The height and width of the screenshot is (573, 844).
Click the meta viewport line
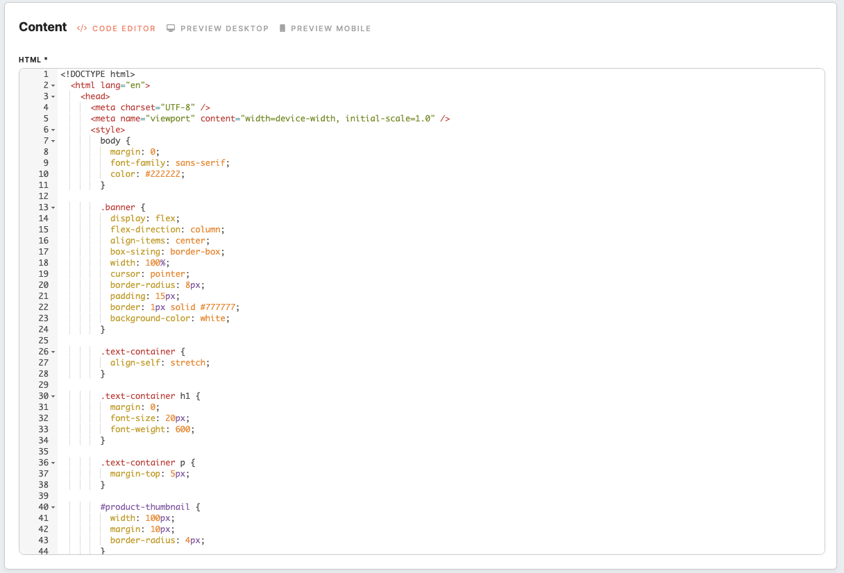tap(270, 119)
